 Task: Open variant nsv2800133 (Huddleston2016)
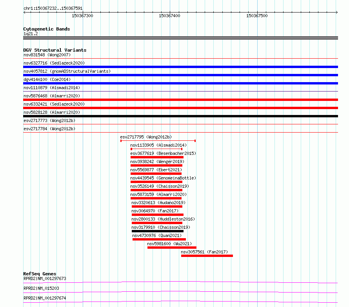tap(163, 219)
